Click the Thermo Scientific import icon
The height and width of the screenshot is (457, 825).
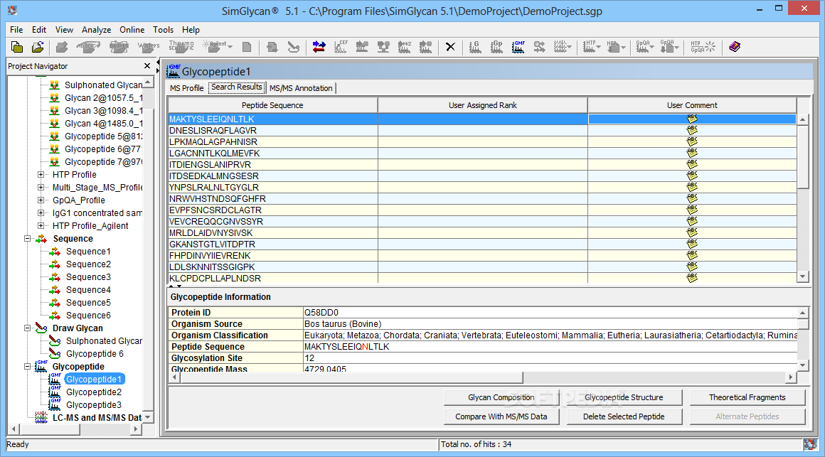pos(181,48)
